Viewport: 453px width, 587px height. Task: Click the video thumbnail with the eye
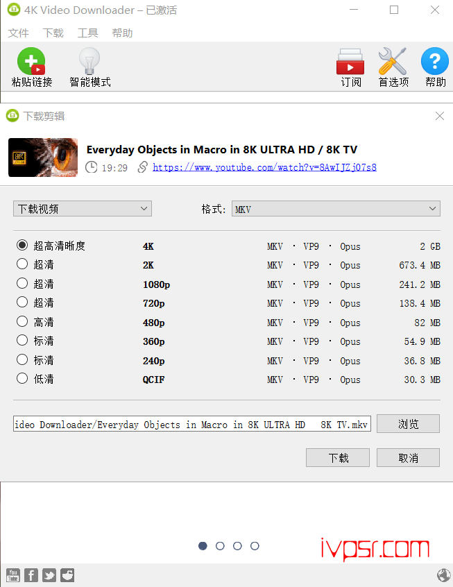(43, 158)
